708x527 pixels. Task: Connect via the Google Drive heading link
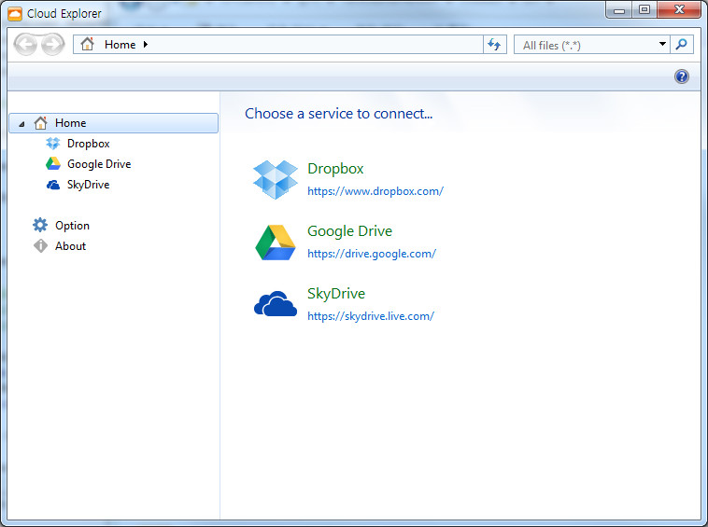point(349,231)
